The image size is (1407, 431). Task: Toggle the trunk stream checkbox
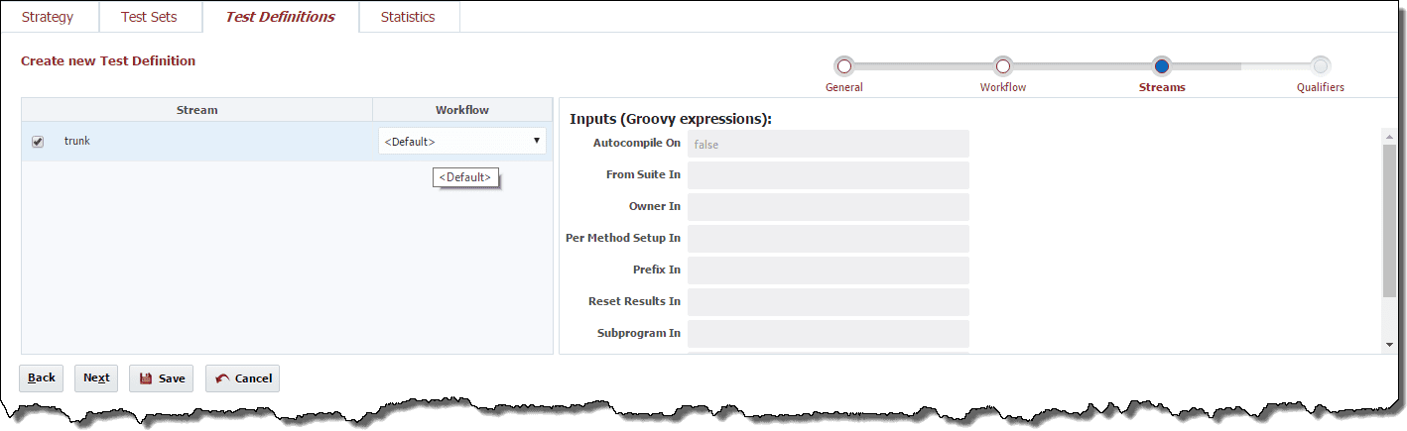pyautogui.click(x=38, y=142)
